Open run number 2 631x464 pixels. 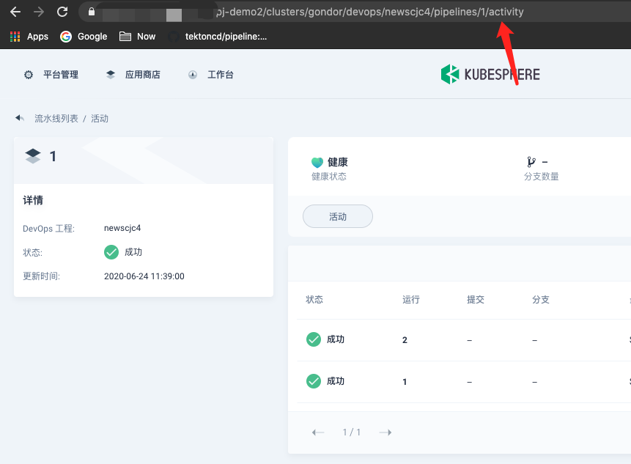405,340
